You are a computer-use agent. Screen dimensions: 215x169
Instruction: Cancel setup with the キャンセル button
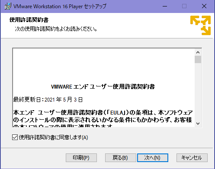(x=192, y=158)
